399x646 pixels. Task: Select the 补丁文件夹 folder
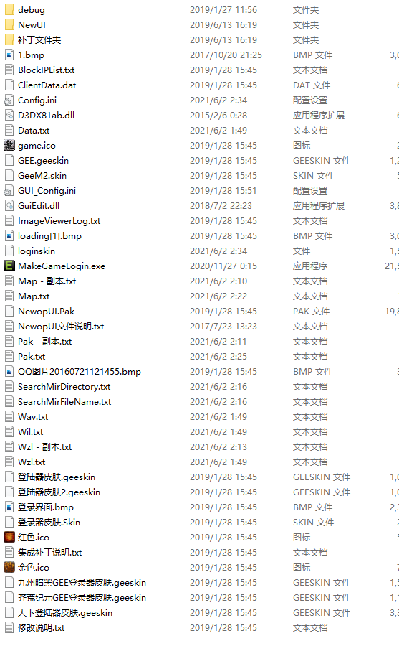[39, 40]
